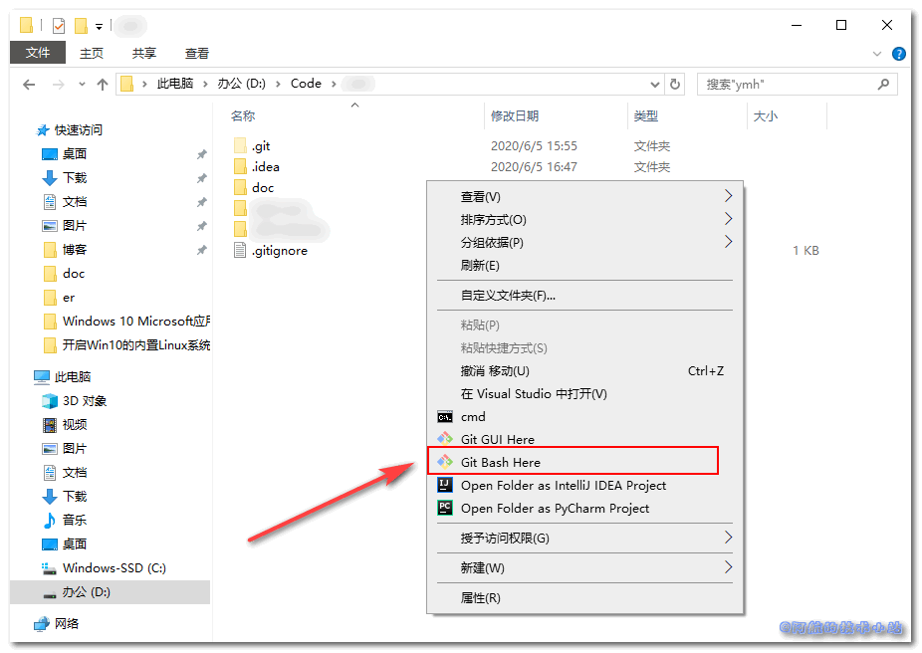The width and height of the screenshot is (922, 653).
Task: Open the 3D 对象 folder in sidebar
Action: click(84, 401)
